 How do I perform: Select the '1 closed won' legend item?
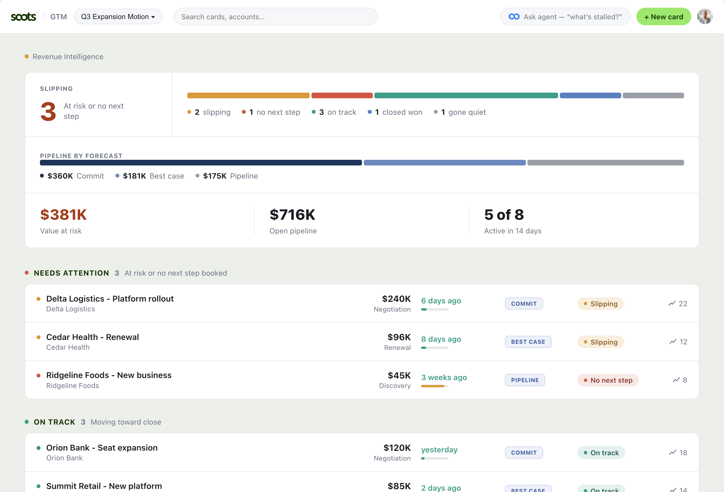tap(395, 112)
